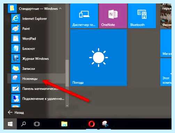
Task: Open the Магазин store tile
Action: point(166,43)
